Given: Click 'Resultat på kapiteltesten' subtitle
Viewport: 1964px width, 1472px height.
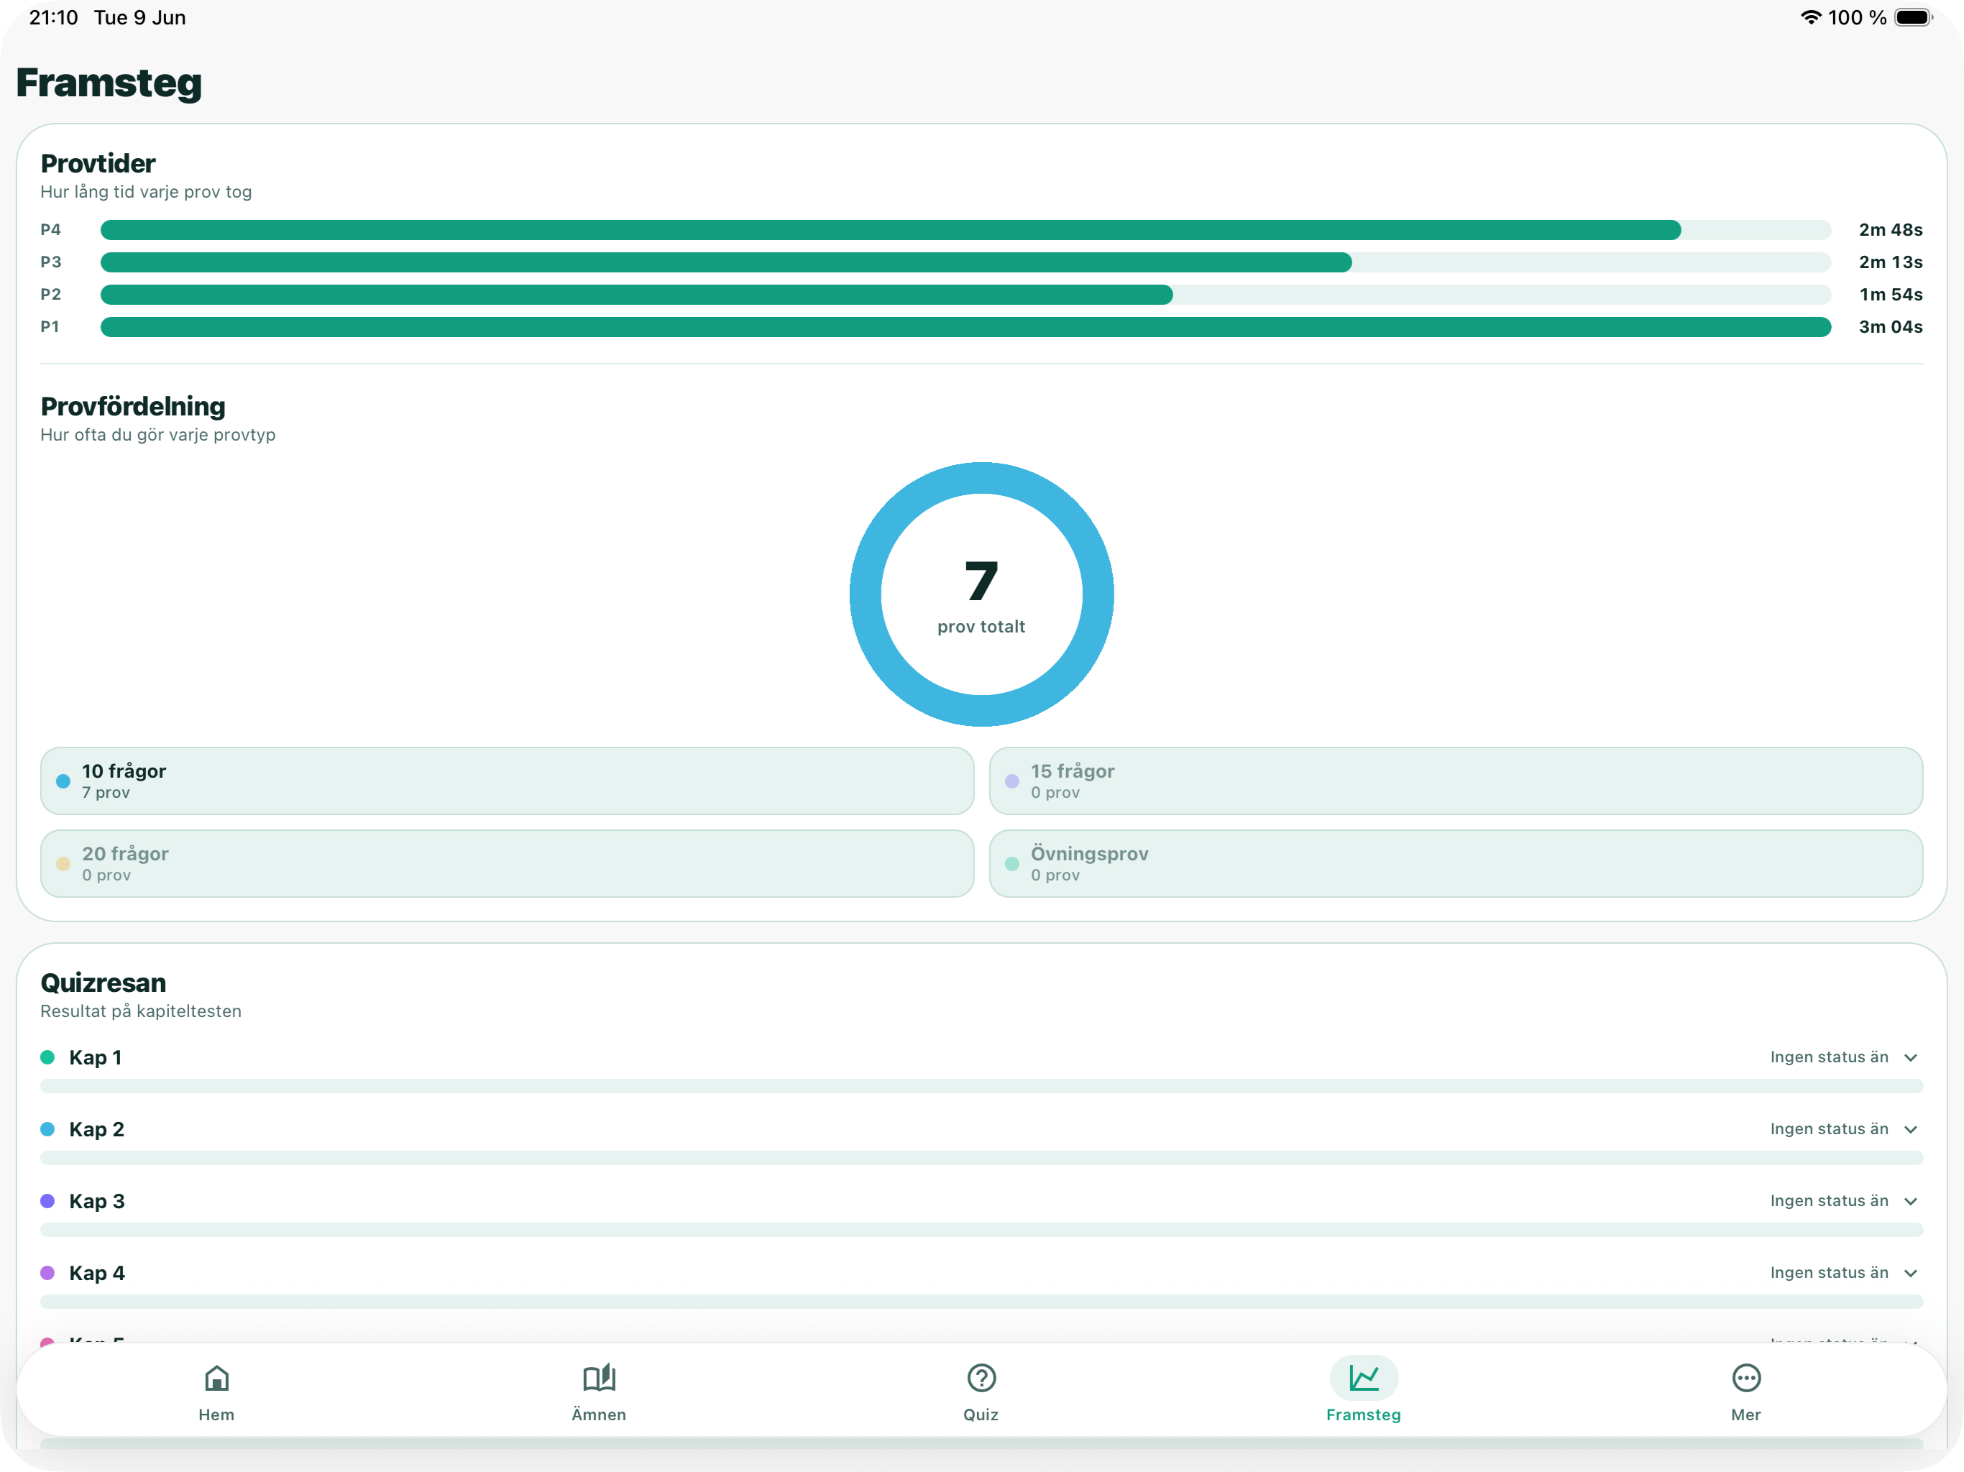Looking at the screenshot, I should click(141, 1011).
